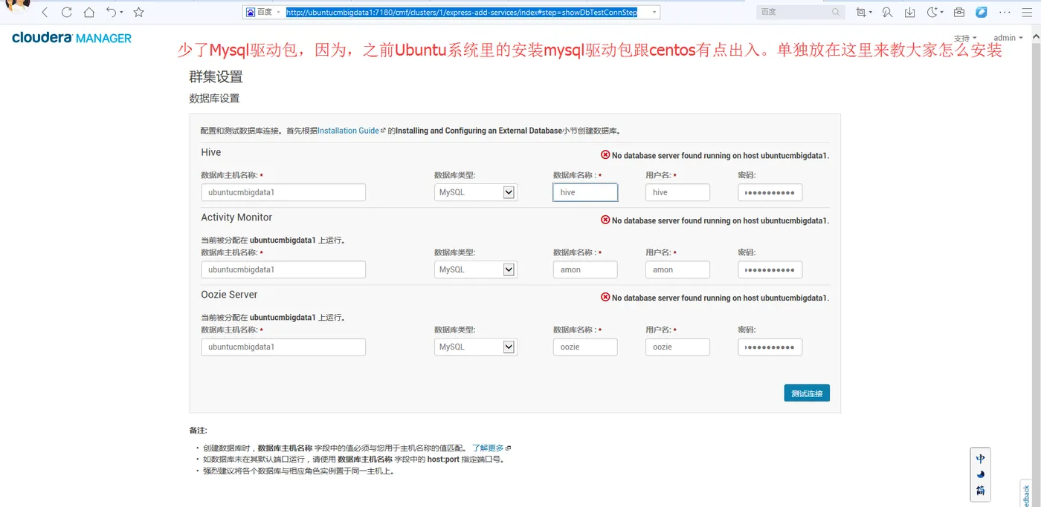Image resolution: width=1041 pixels, height=507 pixels.
Task: Toggle night mode moon icon in toolbar
Action: [x=933, y=13]
